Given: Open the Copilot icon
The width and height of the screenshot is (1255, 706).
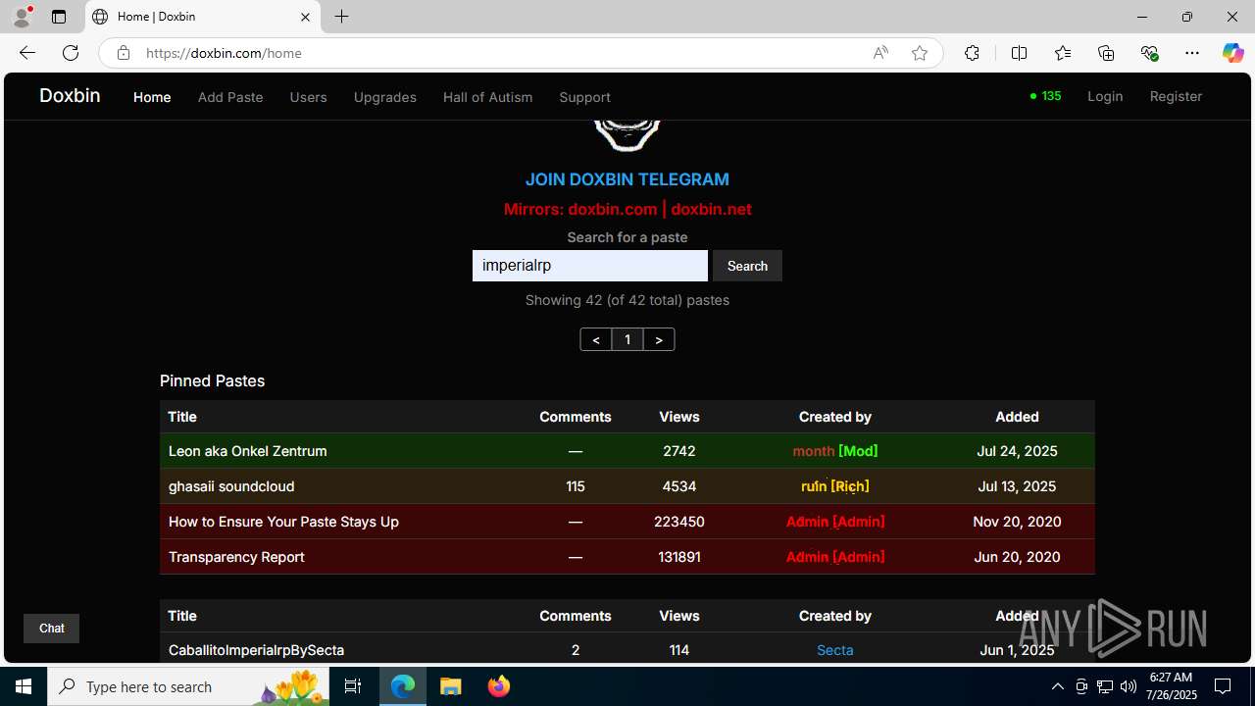Looking at the screenshot, I should pos(1232,53).
